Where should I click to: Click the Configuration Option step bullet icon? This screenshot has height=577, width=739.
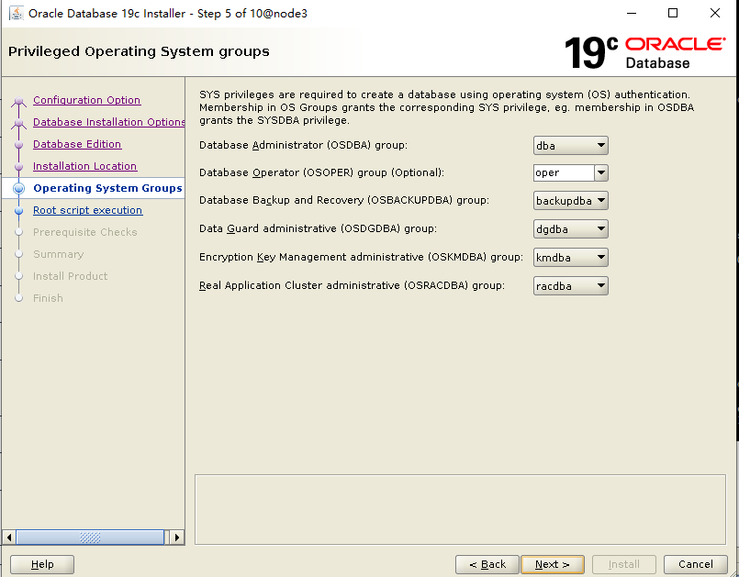[19, 101]
